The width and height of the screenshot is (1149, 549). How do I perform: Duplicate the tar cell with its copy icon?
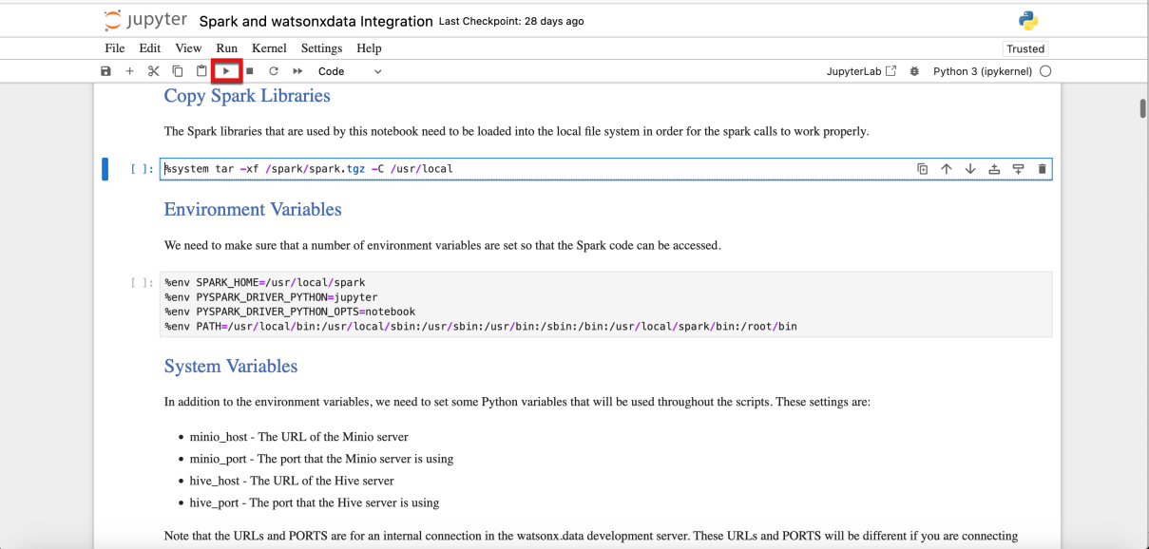pyautogui.click(x=922, y=169)
